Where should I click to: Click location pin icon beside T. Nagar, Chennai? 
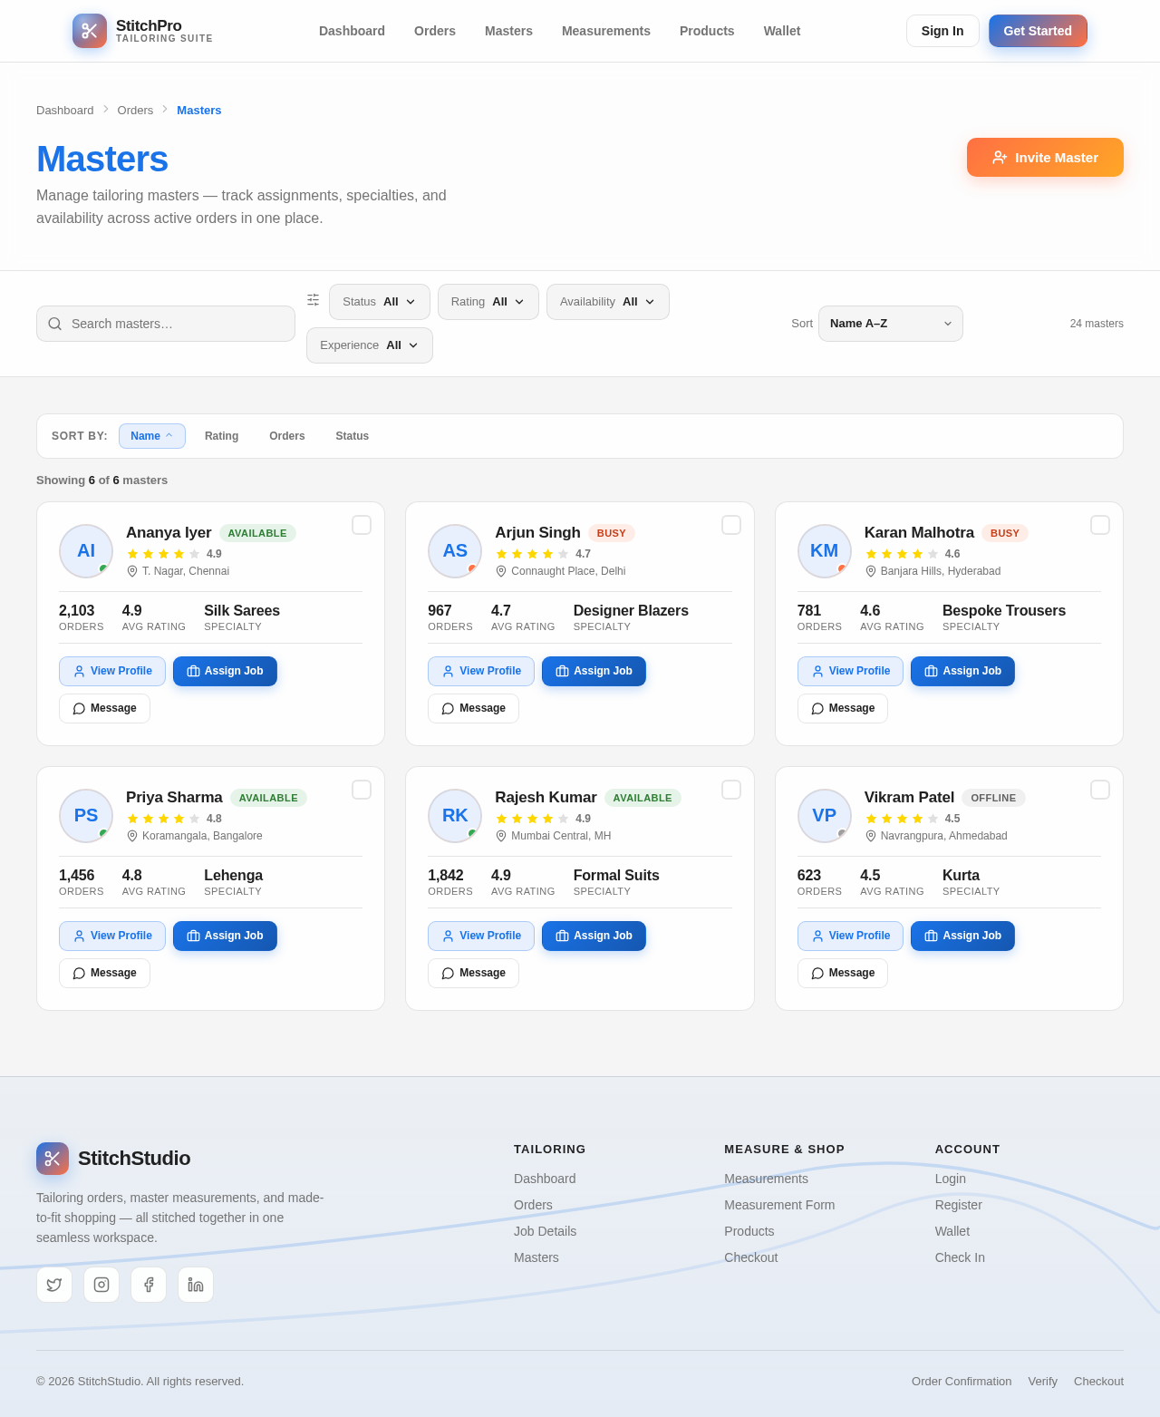pos(132,571)
